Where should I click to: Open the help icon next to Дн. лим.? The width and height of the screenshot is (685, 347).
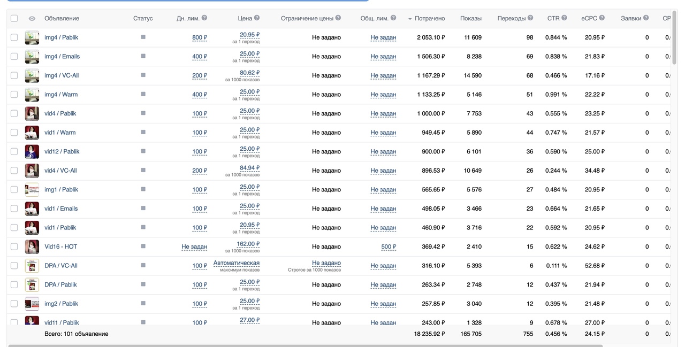pos(204,18)
